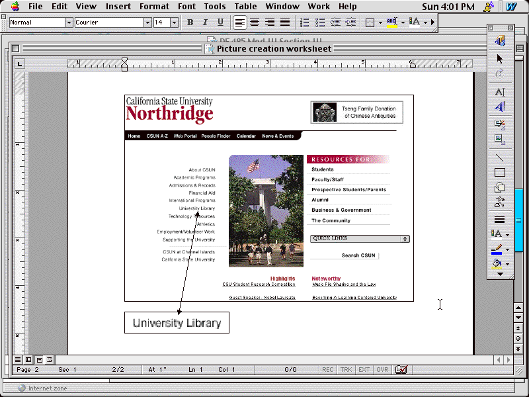Viewport: 529px width, 397px height.
Task: Click the tab alignment selector on ruler
Action: click(x=20, y=64)
